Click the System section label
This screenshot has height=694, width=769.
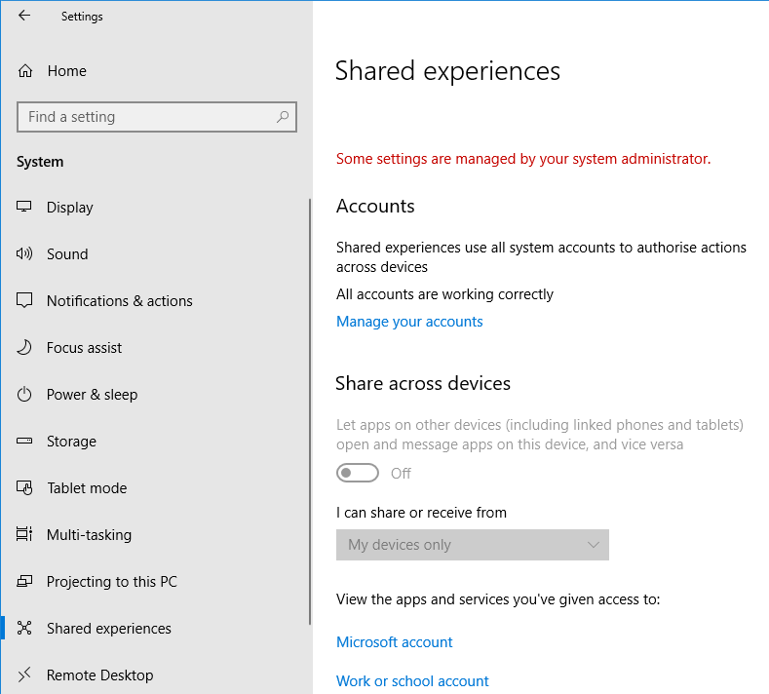40,162
